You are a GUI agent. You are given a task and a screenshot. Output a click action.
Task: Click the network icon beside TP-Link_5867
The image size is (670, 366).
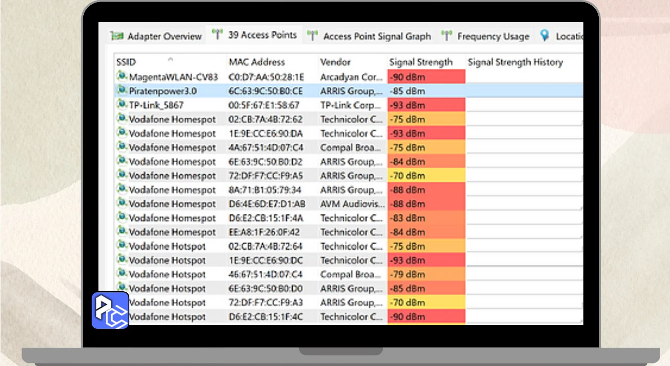point(122,105)
